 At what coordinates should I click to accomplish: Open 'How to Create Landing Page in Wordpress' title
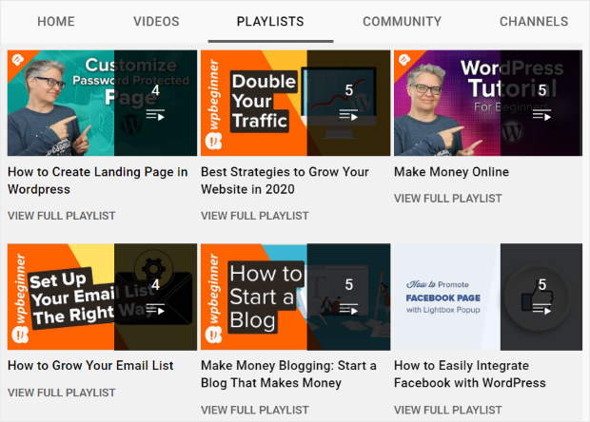point(97,181)
